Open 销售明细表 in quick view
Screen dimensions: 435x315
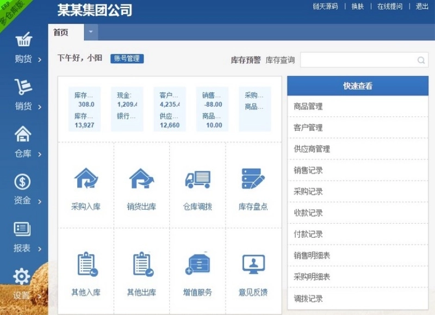(358, 255)
